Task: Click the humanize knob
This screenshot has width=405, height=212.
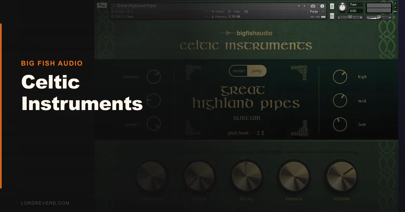Action: (x=152, y=176)
